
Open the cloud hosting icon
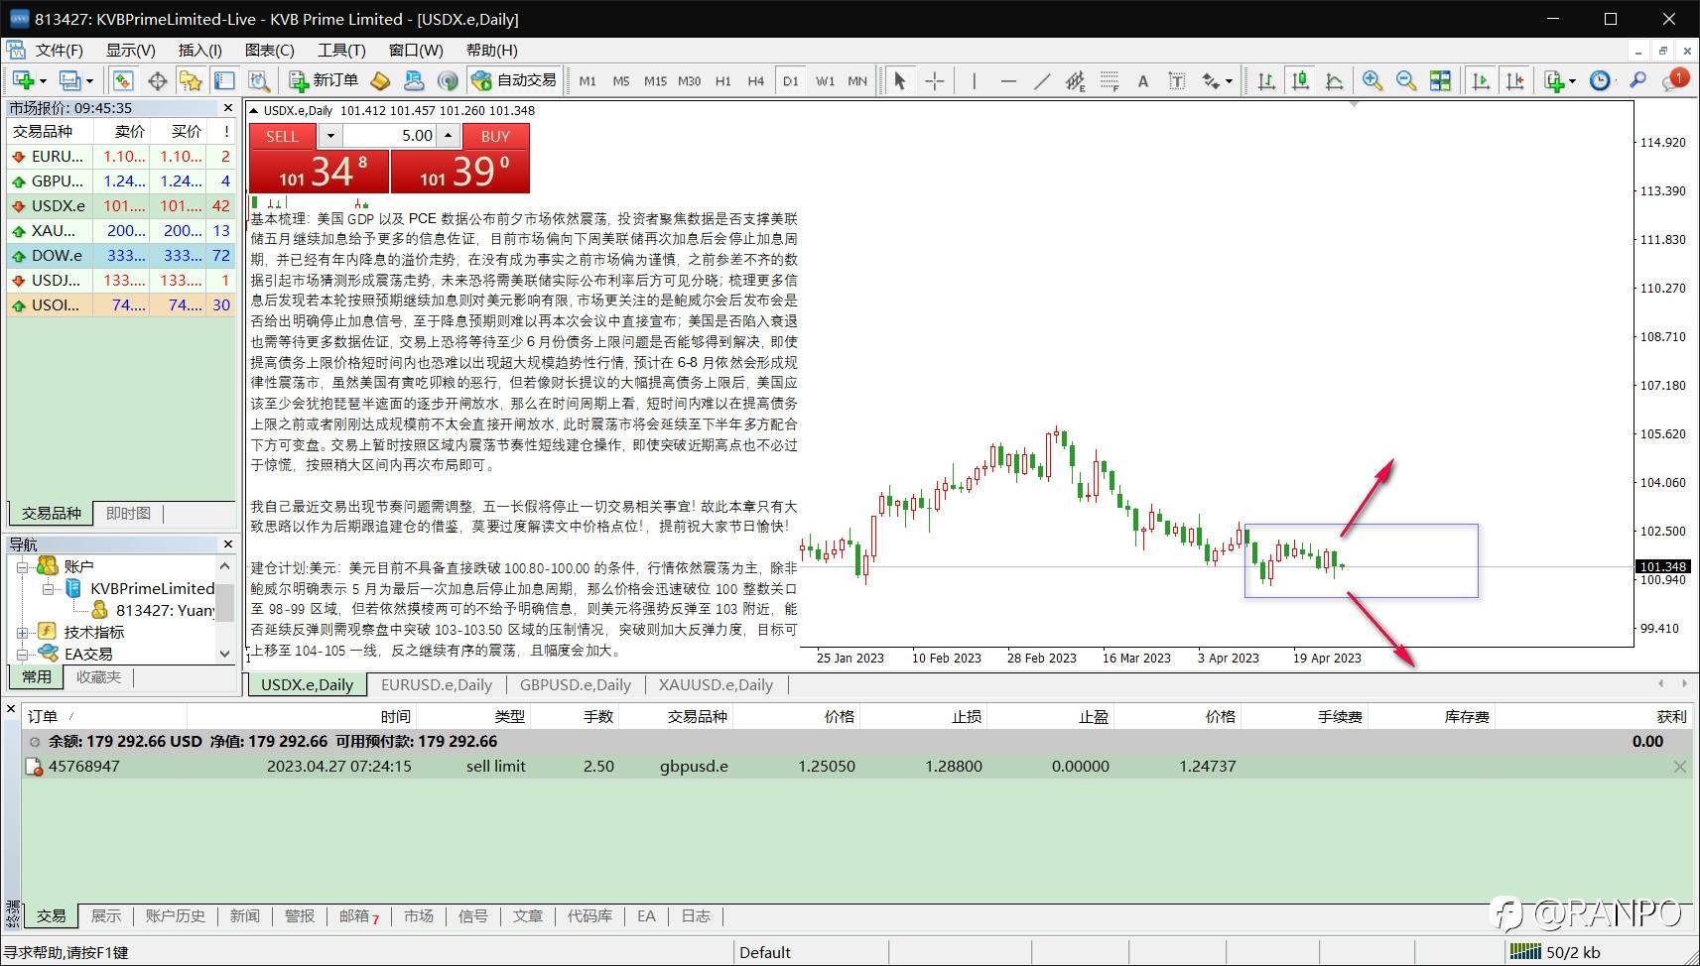coord(414,80)
